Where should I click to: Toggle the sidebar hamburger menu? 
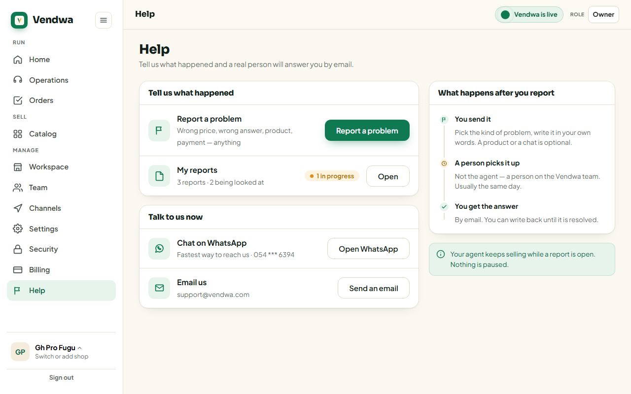[104, 20]
